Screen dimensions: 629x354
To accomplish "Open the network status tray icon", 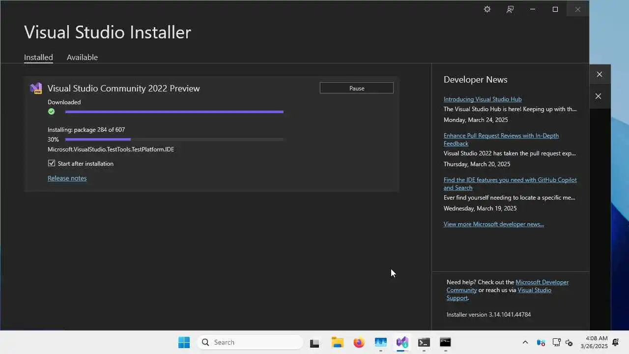I will click(x=557, y=343).
